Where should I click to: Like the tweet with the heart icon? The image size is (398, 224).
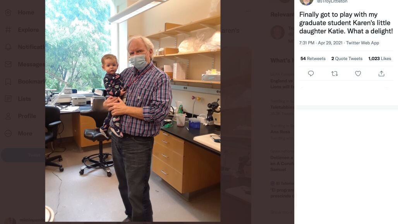pyautogui.click(x=358, y=74)
